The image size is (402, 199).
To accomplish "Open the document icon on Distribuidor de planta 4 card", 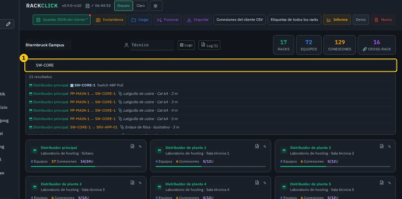I will [x=257, y=183].
